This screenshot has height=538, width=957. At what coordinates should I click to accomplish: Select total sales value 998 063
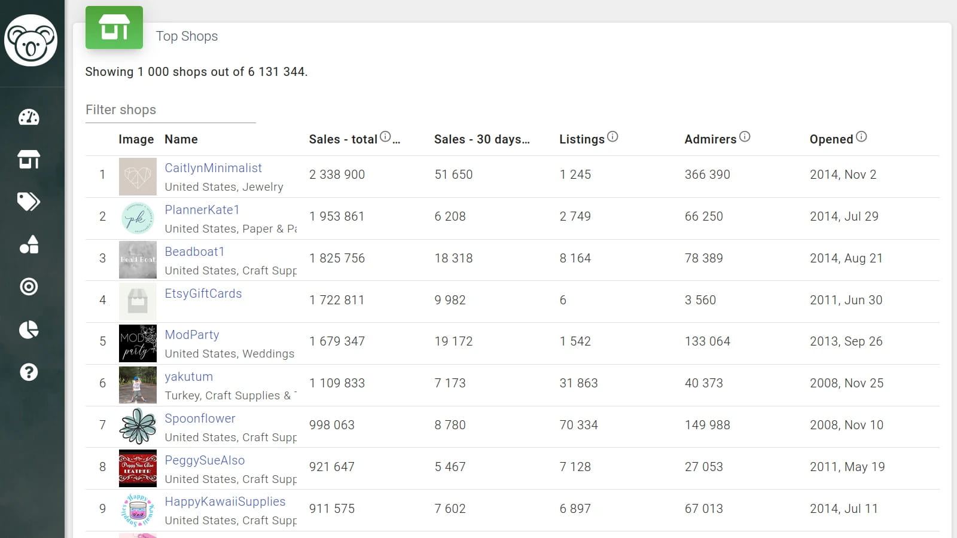click(x=332, y=425)
